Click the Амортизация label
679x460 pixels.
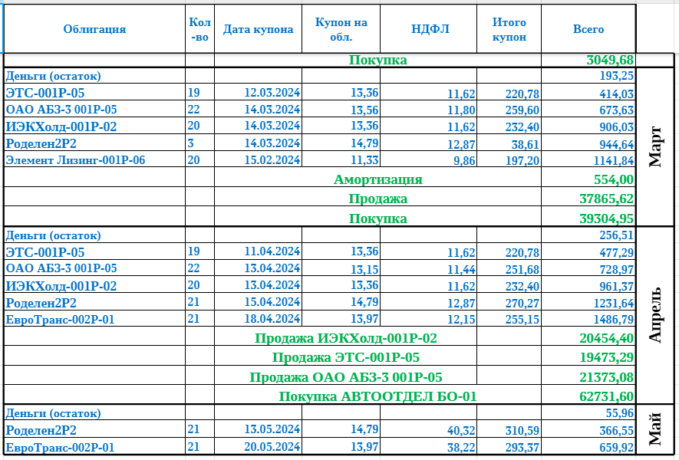point(377,179)
